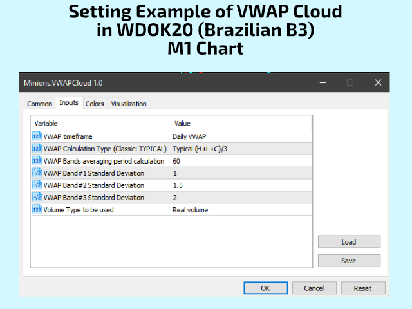Click the VWAP Calculation Type row icon

(37, 148)
